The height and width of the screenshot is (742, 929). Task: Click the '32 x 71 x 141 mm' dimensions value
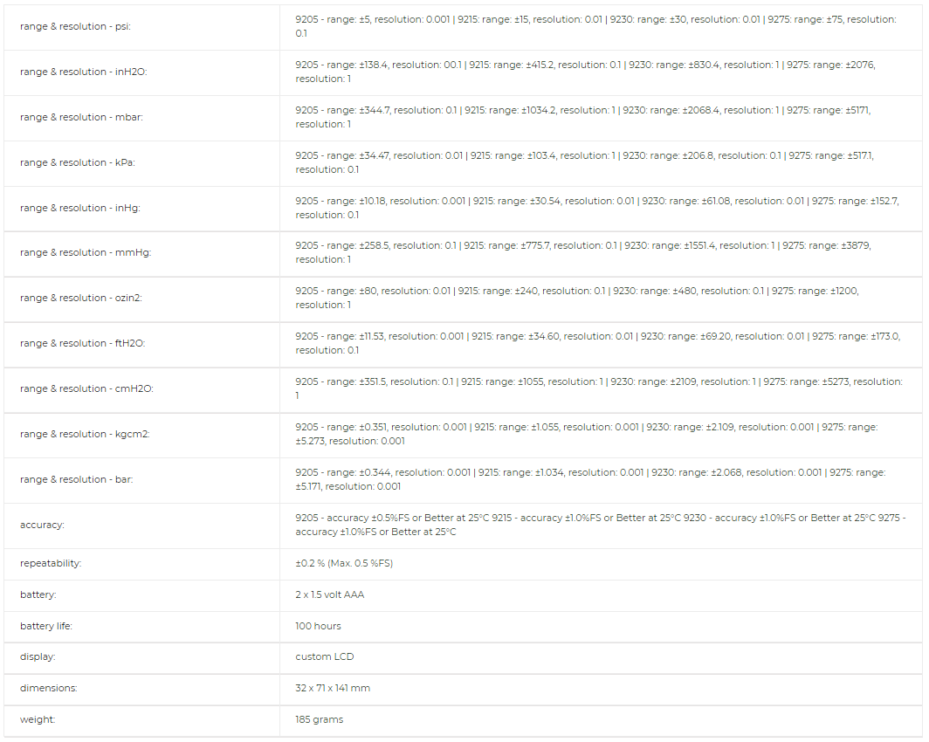click(x=332, y=689)
